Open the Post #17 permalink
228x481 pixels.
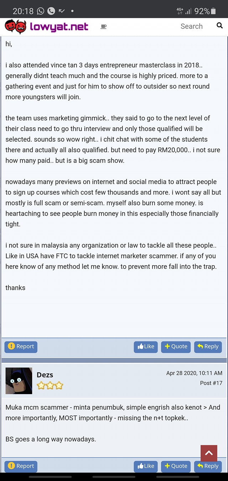click(211, 383)
